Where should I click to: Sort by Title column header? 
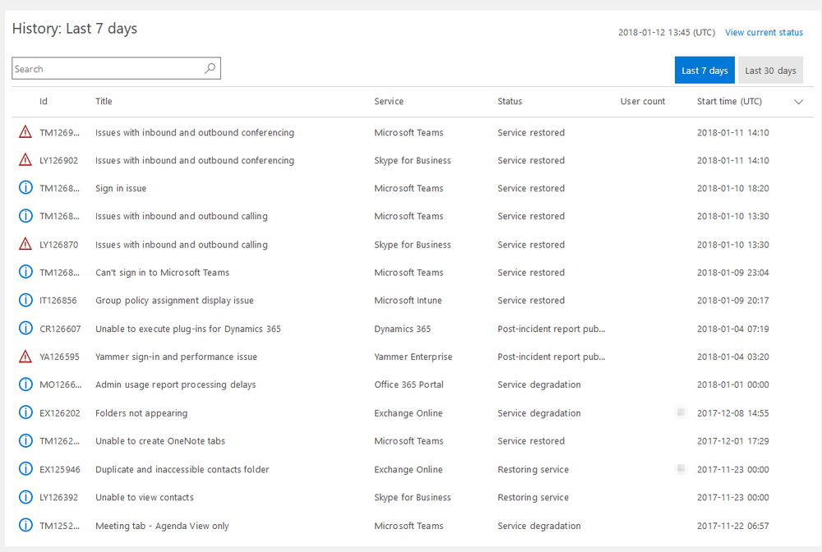[104, 101]
